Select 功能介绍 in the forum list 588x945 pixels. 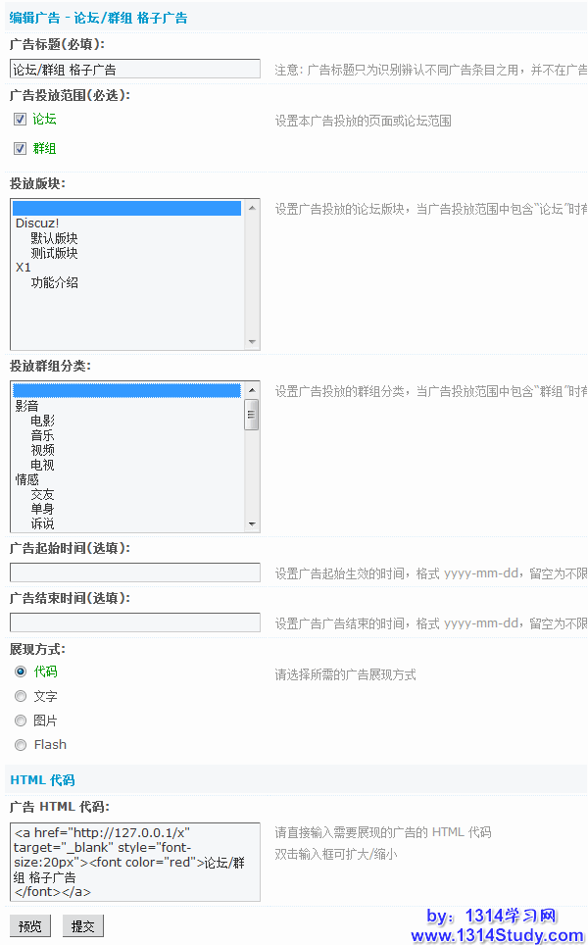coord(54,282)
